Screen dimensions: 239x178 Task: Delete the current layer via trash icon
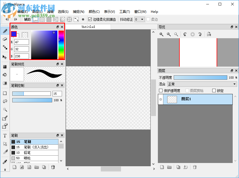tap(195, 167)
